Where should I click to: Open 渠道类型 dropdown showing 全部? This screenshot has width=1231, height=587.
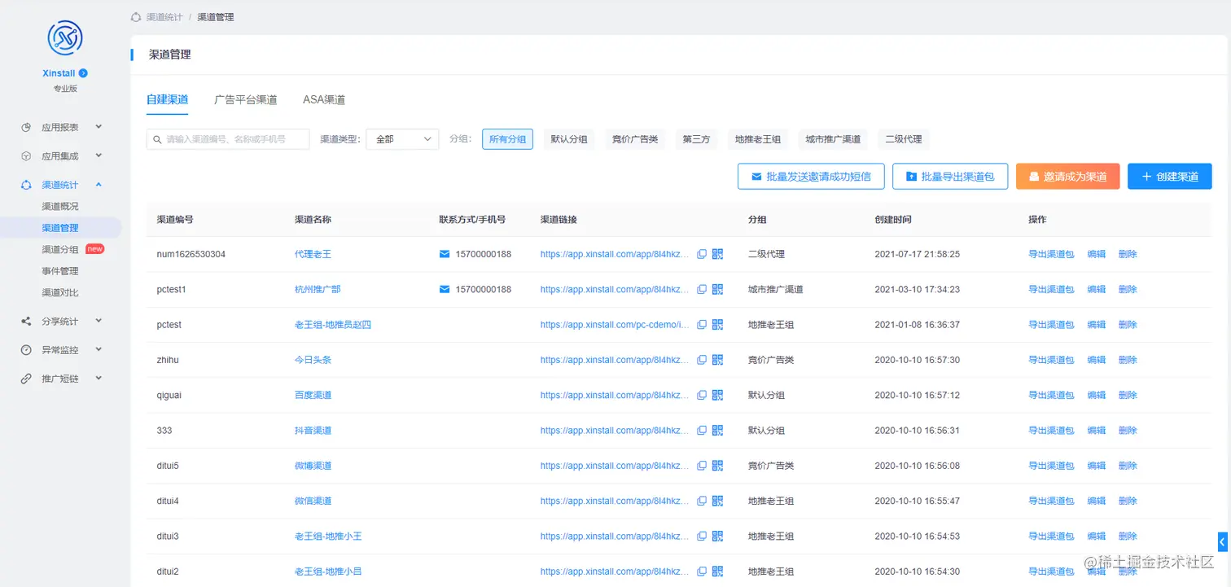[x=402, y=139]
